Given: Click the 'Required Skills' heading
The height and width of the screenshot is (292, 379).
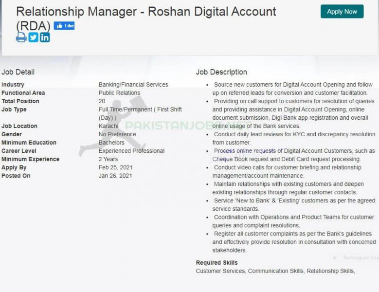Looking at the screenshot, I should (217, 263).
